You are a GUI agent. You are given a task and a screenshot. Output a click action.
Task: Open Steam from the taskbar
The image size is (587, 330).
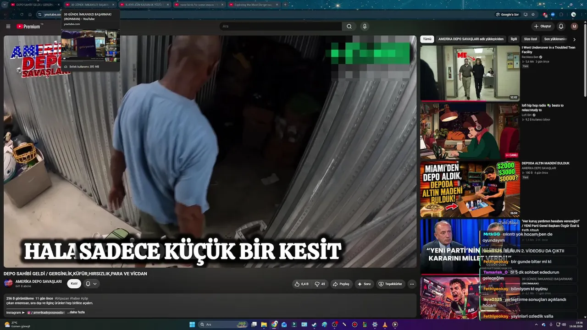pyautogui.click(x=314, y=324)
